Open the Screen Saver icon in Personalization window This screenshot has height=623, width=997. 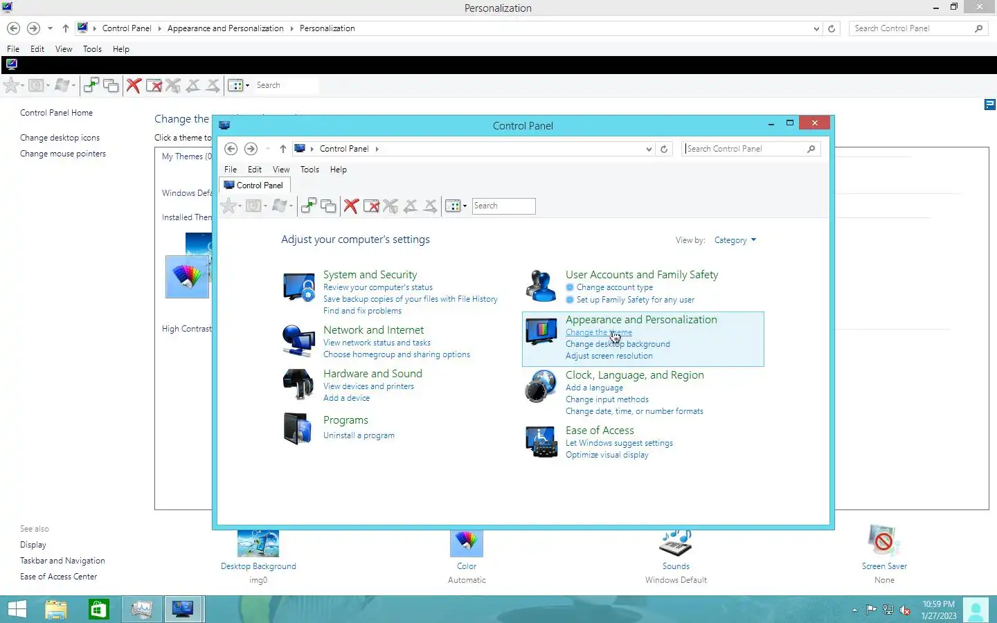(x=884, y=541)
